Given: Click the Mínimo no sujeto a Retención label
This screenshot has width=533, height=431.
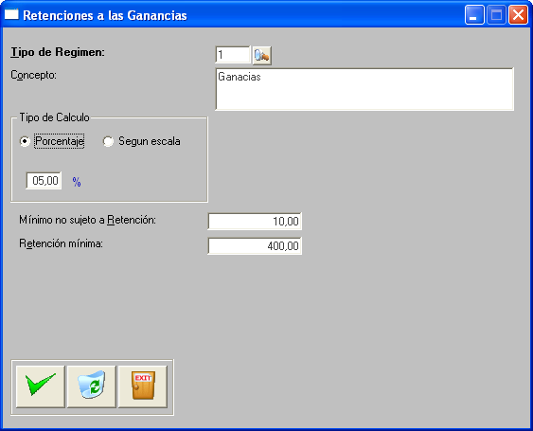Looking at the screenshot, I should pyautogui.click(x=87, y=220).
